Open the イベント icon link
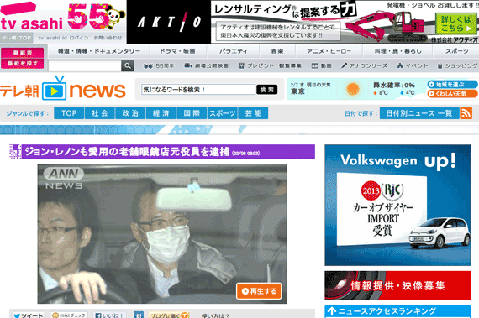 click(413, 65)
